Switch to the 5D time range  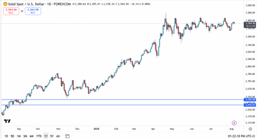tap(12, 136)
